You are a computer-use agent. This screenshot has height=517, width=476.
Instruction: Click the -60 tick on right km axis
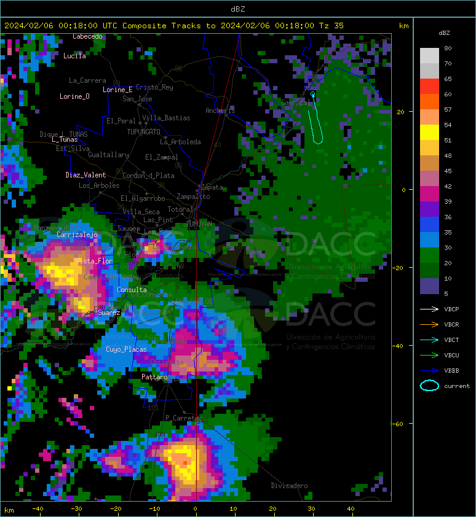[399, 424]
